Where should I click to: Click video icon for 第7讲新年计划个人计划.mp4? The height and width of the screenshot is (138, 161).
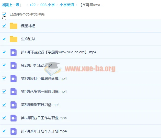coord(14,131)
